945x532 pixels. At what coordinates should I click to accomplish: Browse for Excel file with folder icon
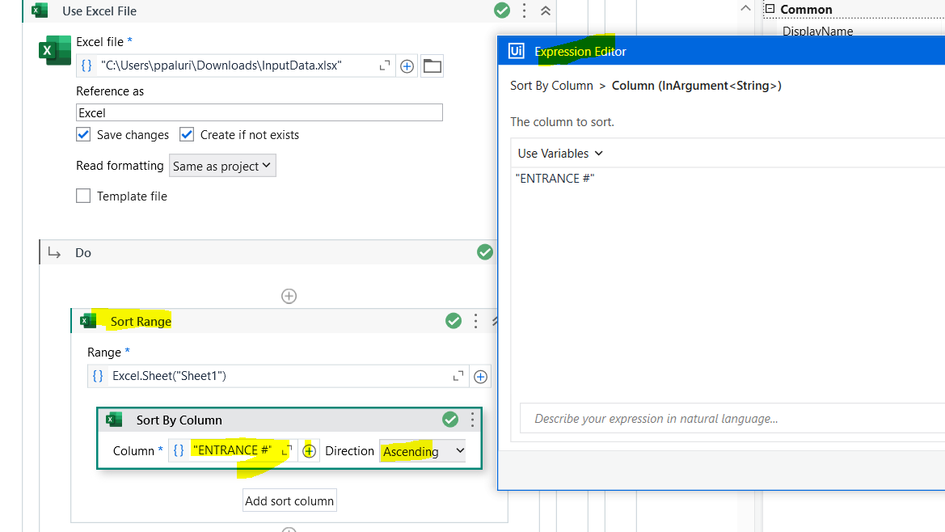click(432, 66)
